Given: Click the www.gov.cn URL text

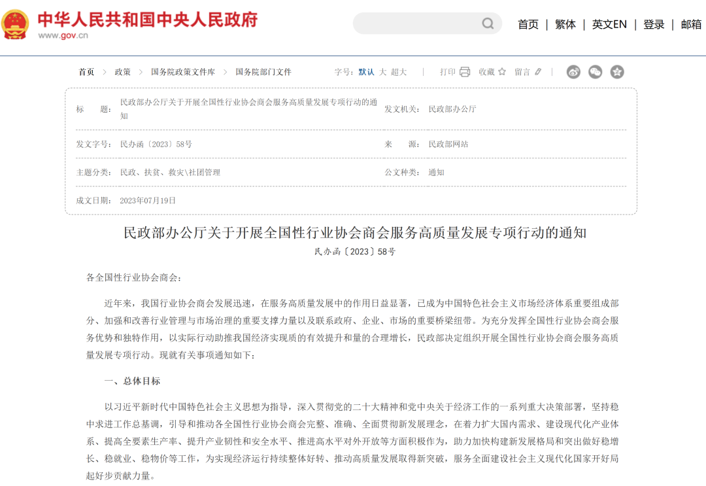Looking at the screenshot, I should 63,35.
